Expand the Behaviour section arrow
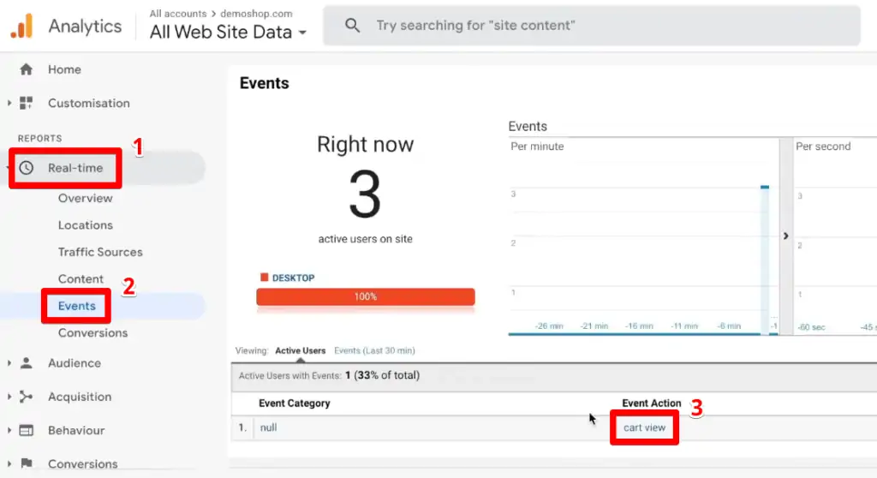 pos(9,430)
